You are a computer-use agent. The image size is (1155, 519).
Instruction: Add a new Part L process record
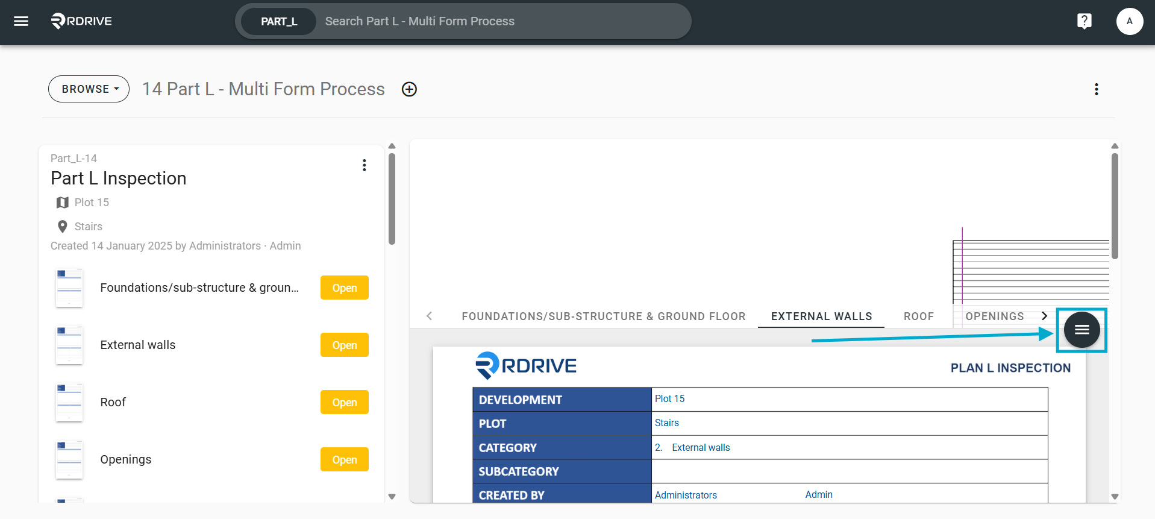pos(409,89)
